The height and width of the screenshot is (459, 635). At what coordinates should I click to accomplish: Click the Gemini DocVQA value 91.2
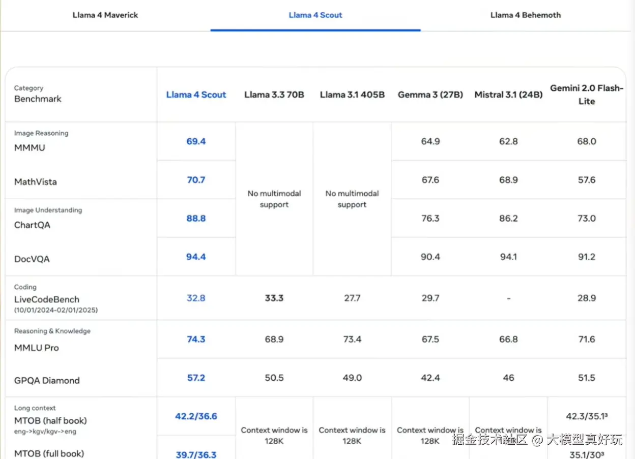[587, 257]
